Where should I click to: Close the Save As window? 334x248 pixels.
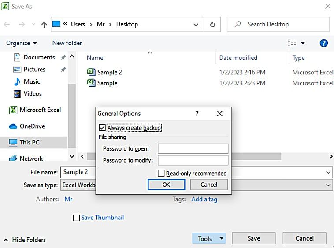[328, 6]
